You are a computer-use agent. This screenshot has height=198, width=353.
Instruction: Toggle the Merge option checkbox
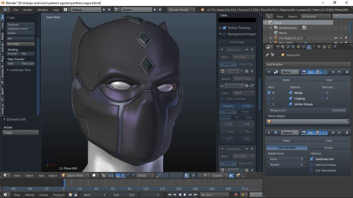click(290, 93)
